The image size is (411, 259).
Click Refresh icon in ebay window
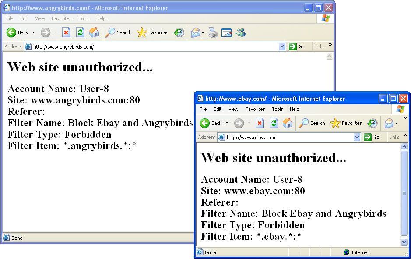click(x=274, y=123)
